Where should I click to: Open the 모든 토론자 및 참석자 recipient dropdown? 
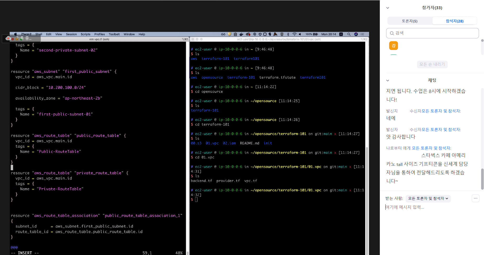pyautogui.click(x=428, y=199)
